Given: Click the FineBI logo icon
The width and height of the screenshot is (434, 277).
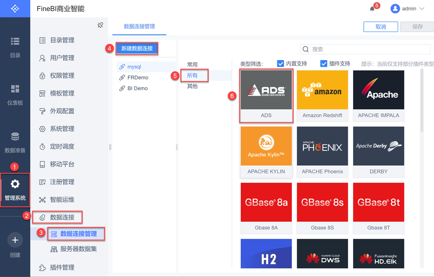Looking at the screenshot, I should point(15,9).
